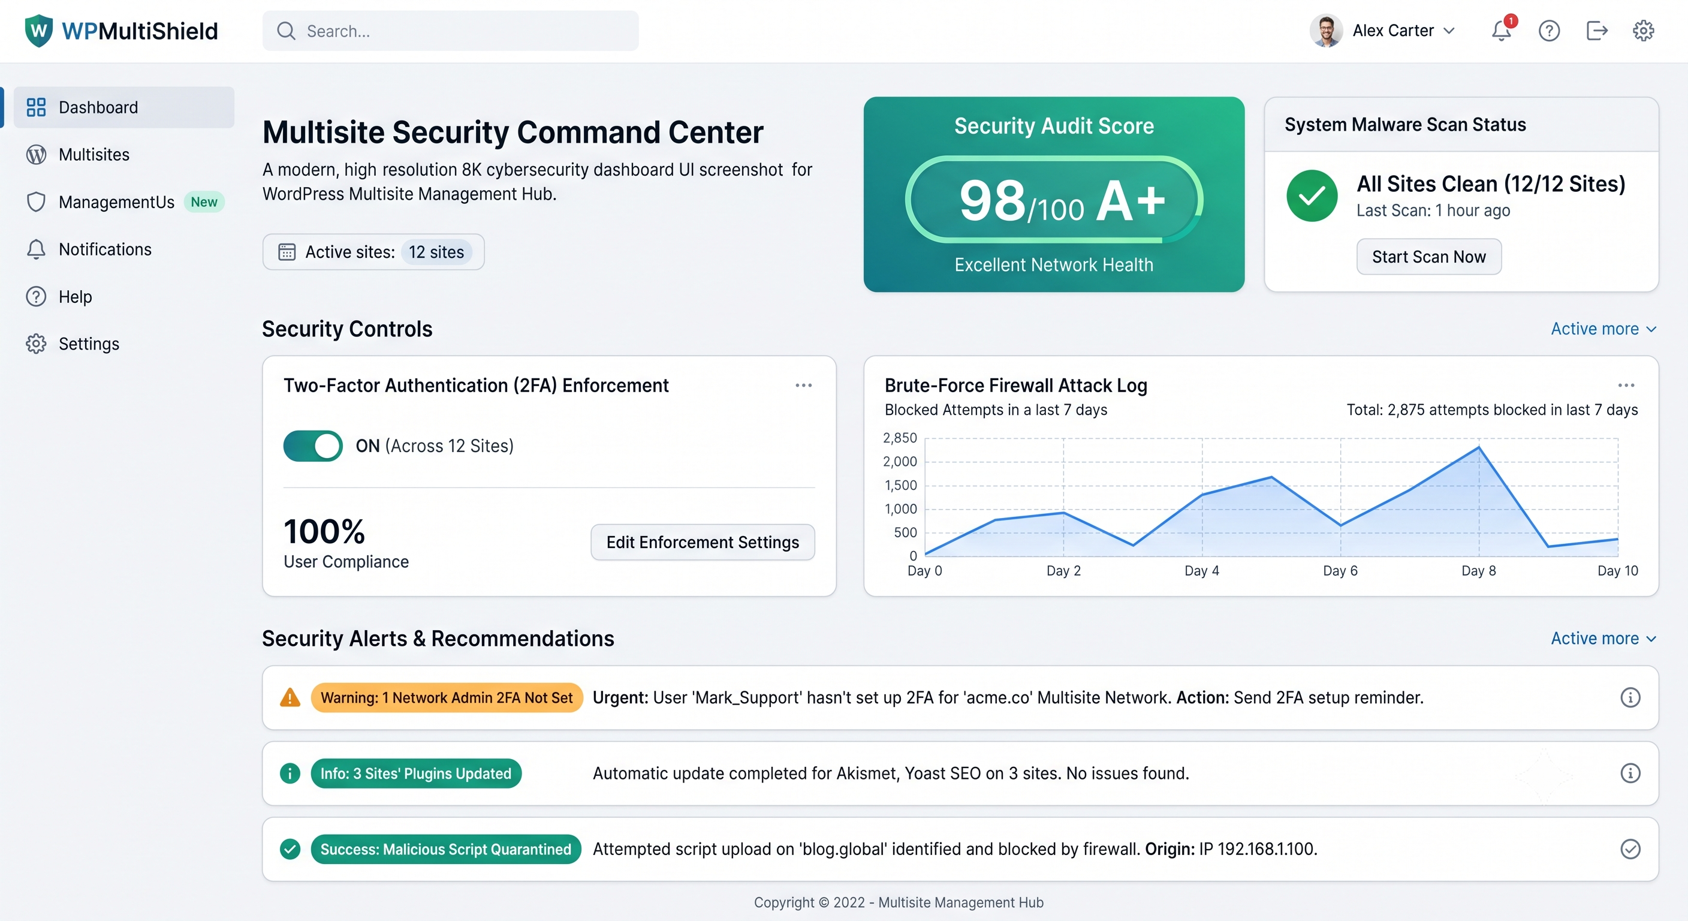Click the green info icon on Plugins Updated row

[290, 773]
